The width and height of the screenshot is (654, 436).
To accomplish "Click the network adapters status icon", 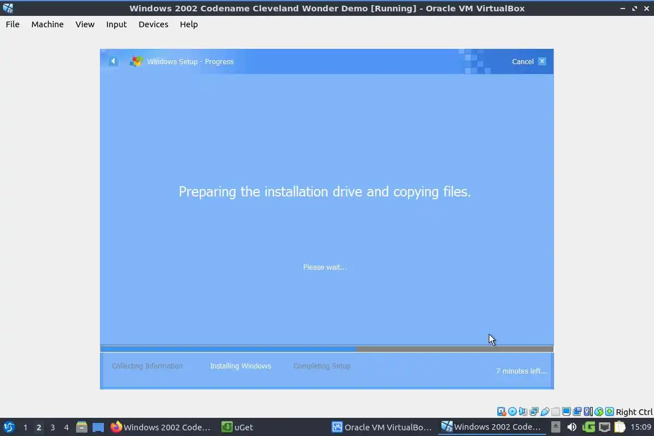I will click(x=534, y=412).
